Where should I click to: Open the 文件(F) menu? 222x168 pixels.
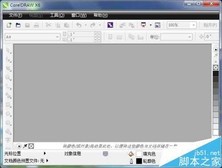pyautogui.click(x=16, y=15)
